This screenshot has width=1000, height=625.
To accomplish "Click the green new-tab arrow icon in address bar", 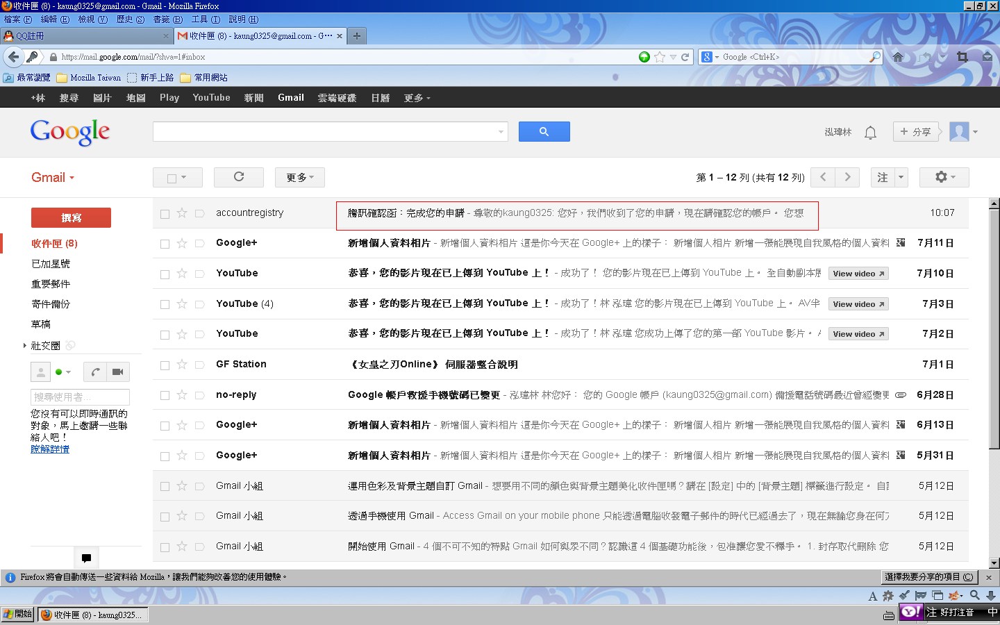I will point(644,57).
